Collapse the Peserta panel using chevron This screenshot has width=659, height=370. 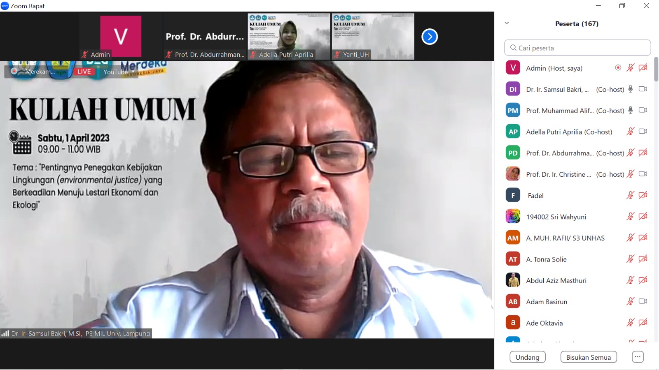click(507, 23)
